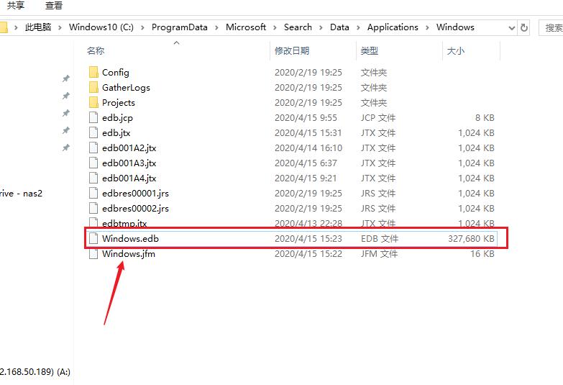Expand the chevron before 此电脑 breadcrumb
Viewport: 563px width, 385px height.
point(16,27)
